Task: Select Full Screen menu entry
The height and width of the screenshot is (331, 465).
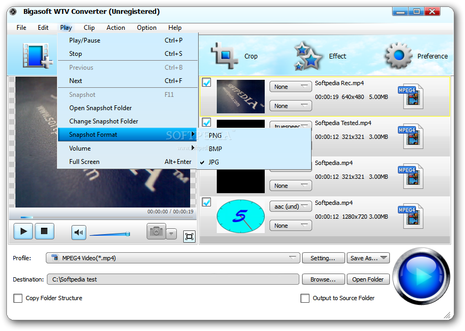Action: pos(127,161)
